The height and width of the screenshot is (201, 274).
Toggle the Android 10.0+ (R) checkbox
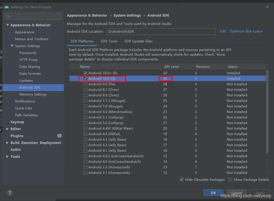[85, 73]
